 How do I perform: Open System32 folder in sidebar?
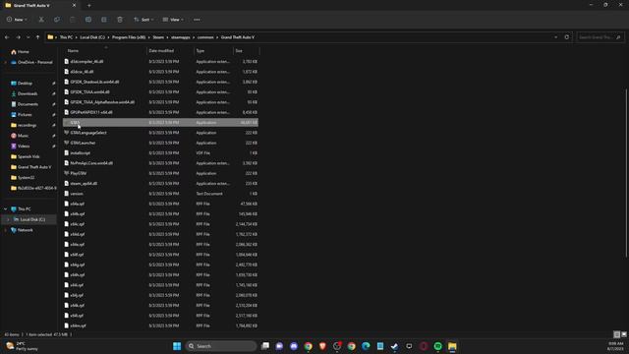pyautogui.click(x=27, y=177)
